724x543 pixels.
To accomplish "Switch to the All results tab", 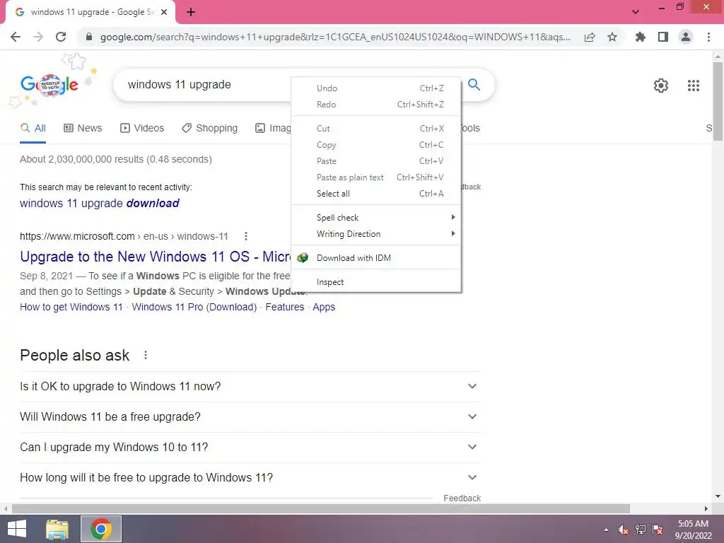I will point(33,129).
